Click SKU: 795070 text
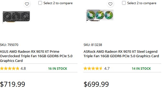Image resolution: width=163 pixels, height=94 pixels. [9, 45]
